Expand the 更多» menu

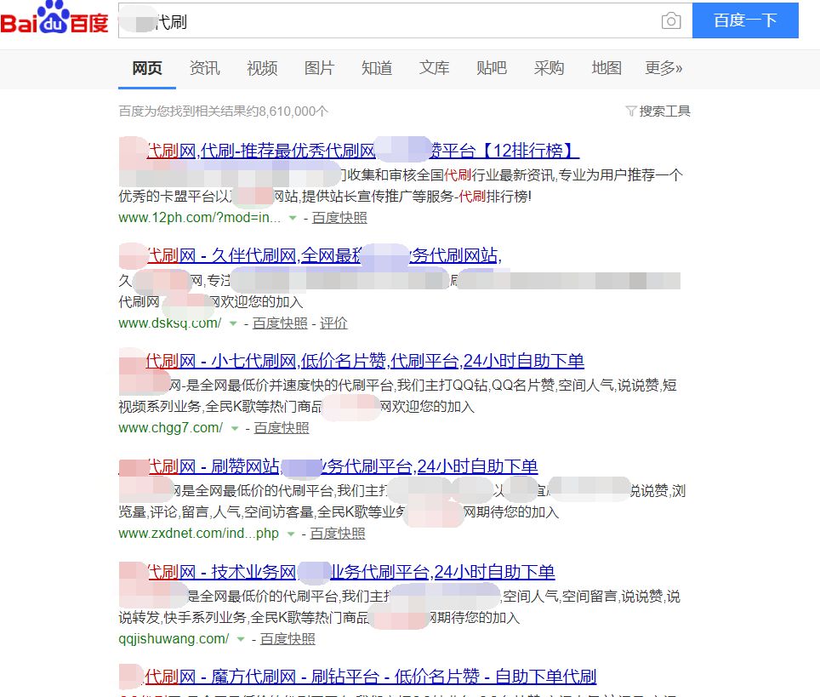pyautogui.click(x=663, y=68)
